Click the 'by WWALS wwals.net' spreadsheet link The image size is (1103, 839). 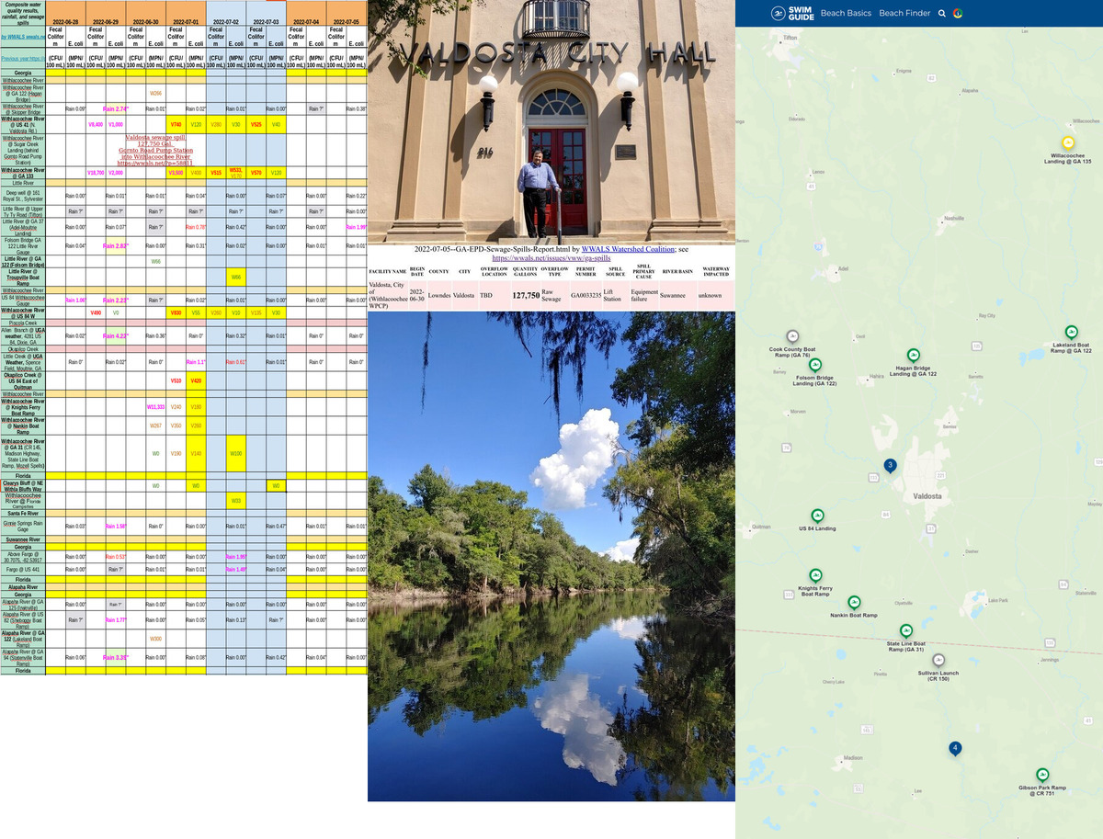tap(22, 37)
